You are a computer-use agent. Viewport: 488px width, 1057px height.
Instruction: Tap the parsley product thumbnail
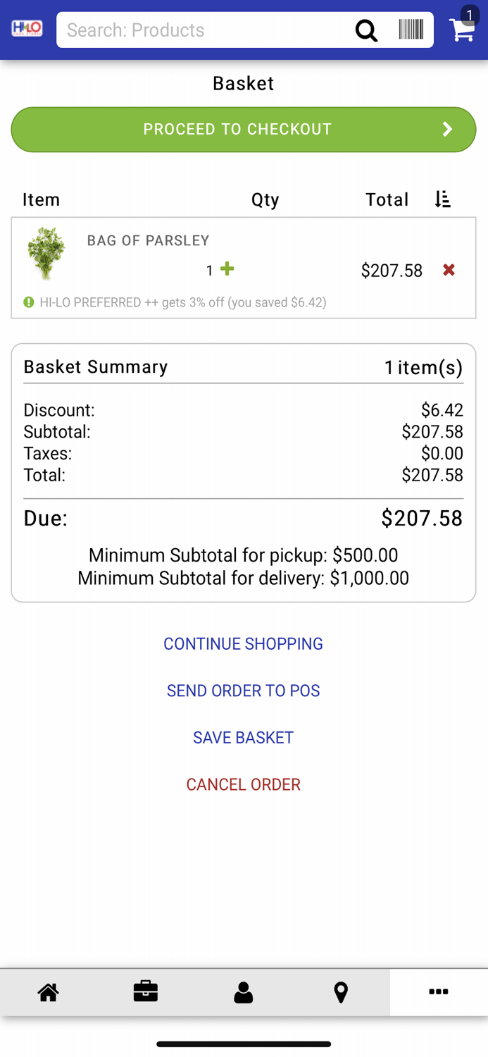46,254
